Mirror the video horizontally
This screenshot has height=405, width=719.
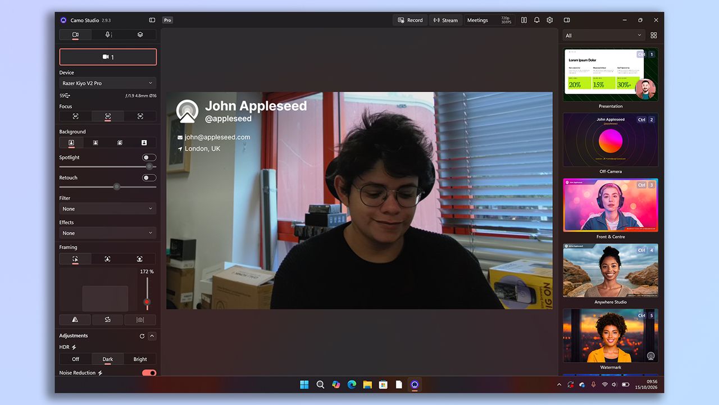point(75,320)
